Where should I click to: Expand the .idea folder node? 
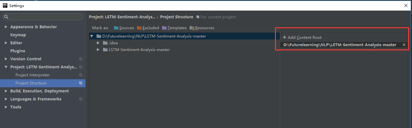click(99, 43)
